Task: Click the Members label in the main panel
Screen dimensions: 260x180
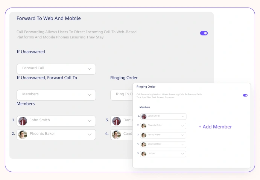Action: 26,104
